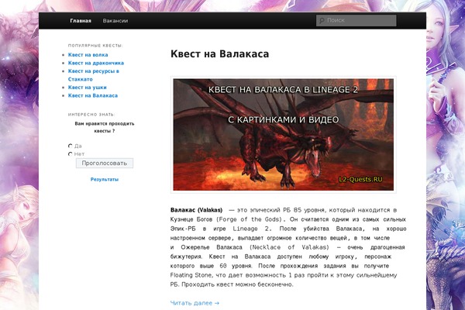465x310 pixels.
Task: View poll Результаты link
Action: click(x=105, y=180)
